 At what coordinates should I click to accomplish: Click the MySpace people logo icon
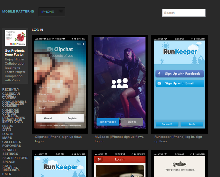click(x=120, y=83)
